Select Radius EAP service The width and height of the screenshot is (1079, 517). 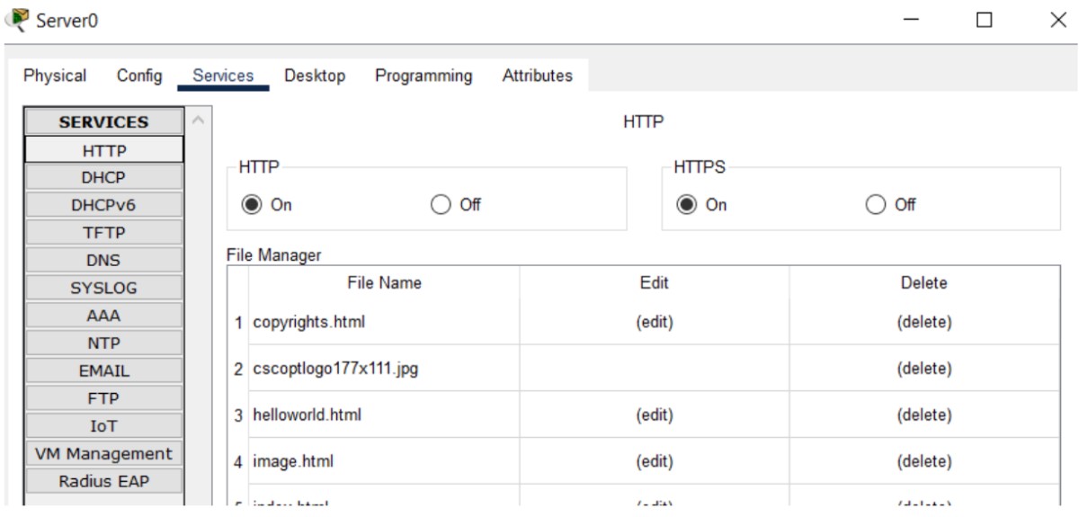coord(104,481)
